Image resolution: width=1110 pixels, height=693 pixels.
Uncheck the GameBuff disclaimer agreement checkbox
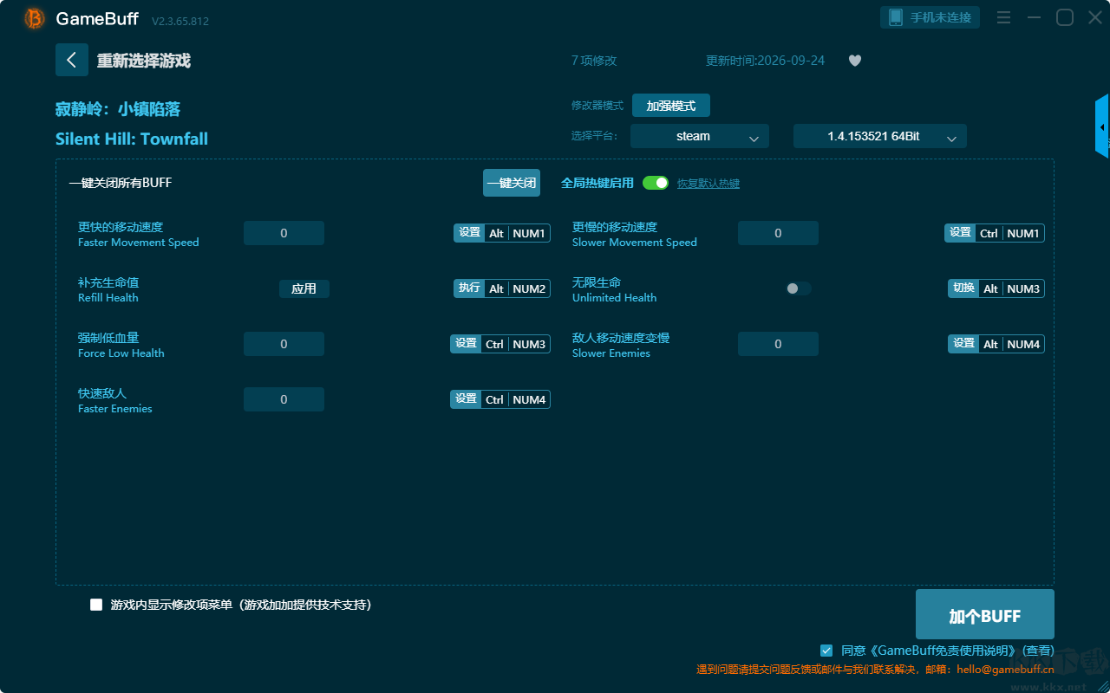click(x=826, y=650)
